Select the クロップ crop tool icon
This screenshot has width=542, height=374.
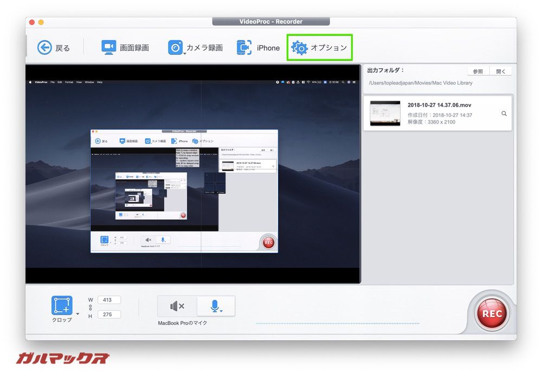(61, 305)
